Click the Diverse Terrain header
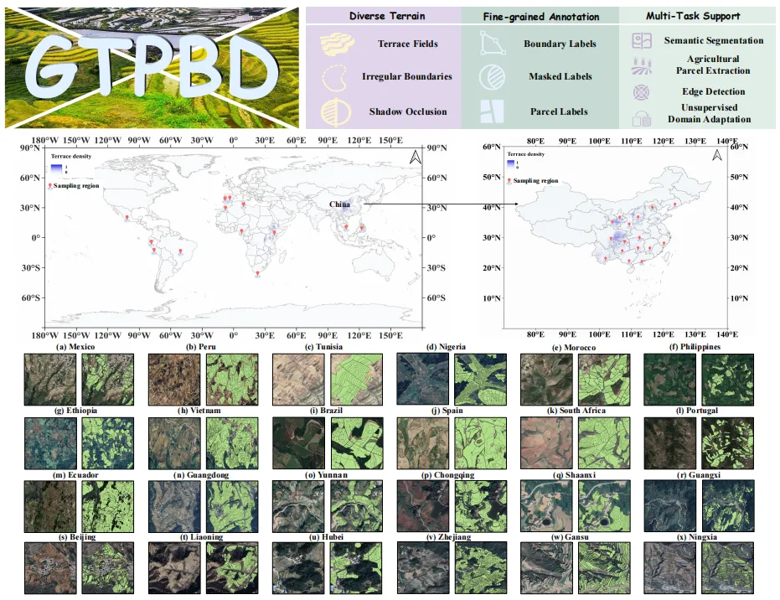This screenshot has width=780, height=600. pos(387,16)
